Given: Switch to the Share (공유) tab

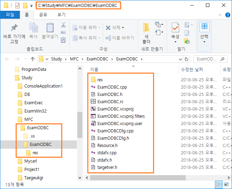Looking at the screenshot, I should [x=43, y=15].
